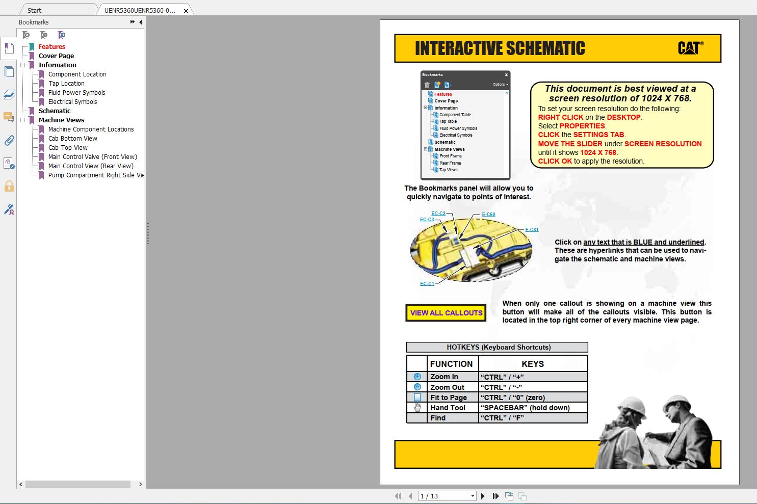This screenshot has width=757, height=504.
Task: Open the Comments sidebar panel
Action: (9, 117)
